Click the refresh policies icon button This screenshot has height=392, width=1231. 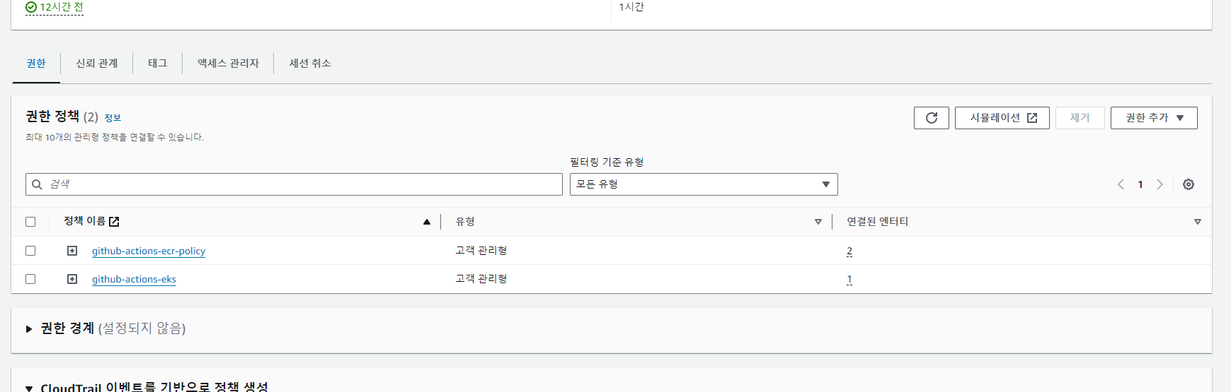931,118
